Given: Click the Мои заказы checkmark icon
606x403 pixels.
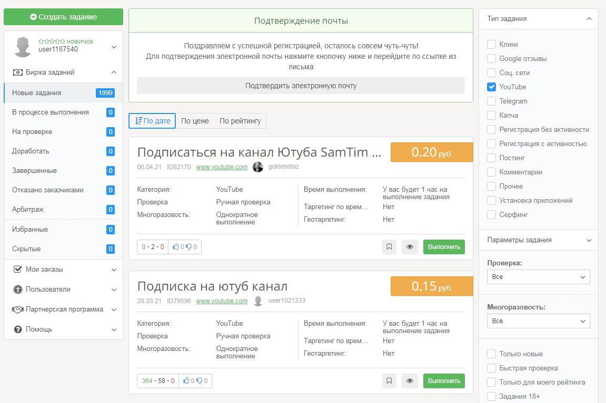Looking at the screenshot, I should 18,269.
